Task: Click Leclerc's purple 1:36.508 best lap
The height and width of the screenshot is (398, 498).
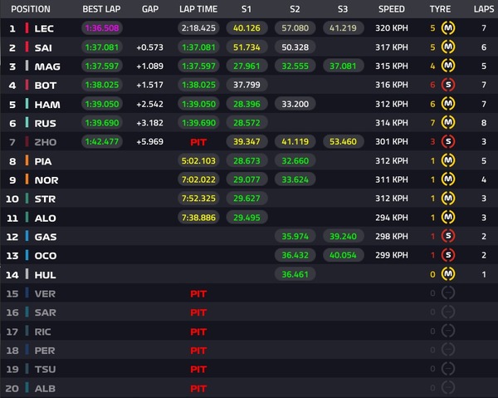Action: 103,28
